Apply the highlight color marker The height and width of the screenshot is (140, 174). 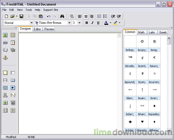[x=115, y=23]
